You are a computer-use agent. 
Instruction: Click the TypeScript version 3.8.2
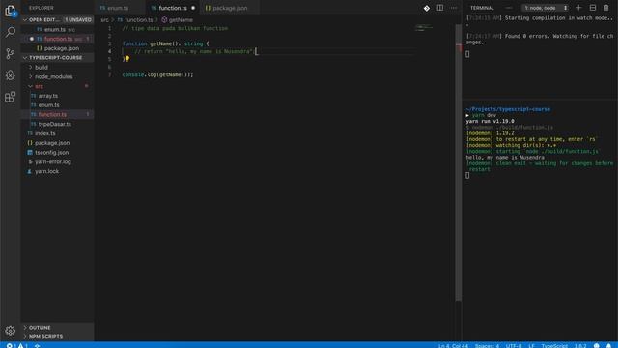pyautogui.click(x=580, y=346)
